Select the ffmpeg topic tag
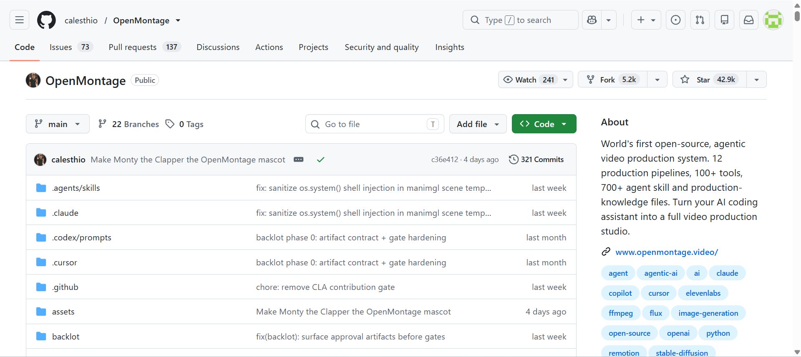801x357 pixels. pyautogui.click(x=620, y=313)
